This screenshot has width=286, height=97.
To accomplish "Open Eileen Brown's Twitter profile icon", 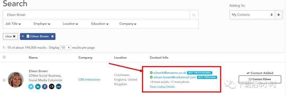I will point(31,87).
